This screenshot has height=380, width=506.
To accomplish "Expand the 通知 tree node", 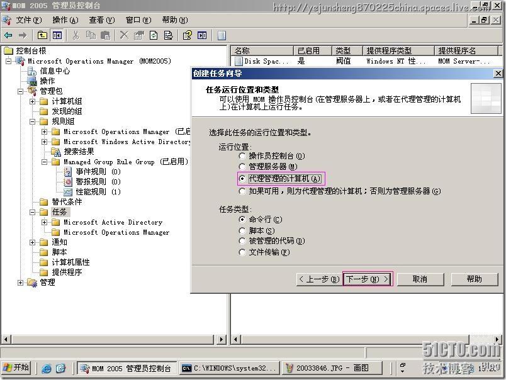I will click(32, 242).
